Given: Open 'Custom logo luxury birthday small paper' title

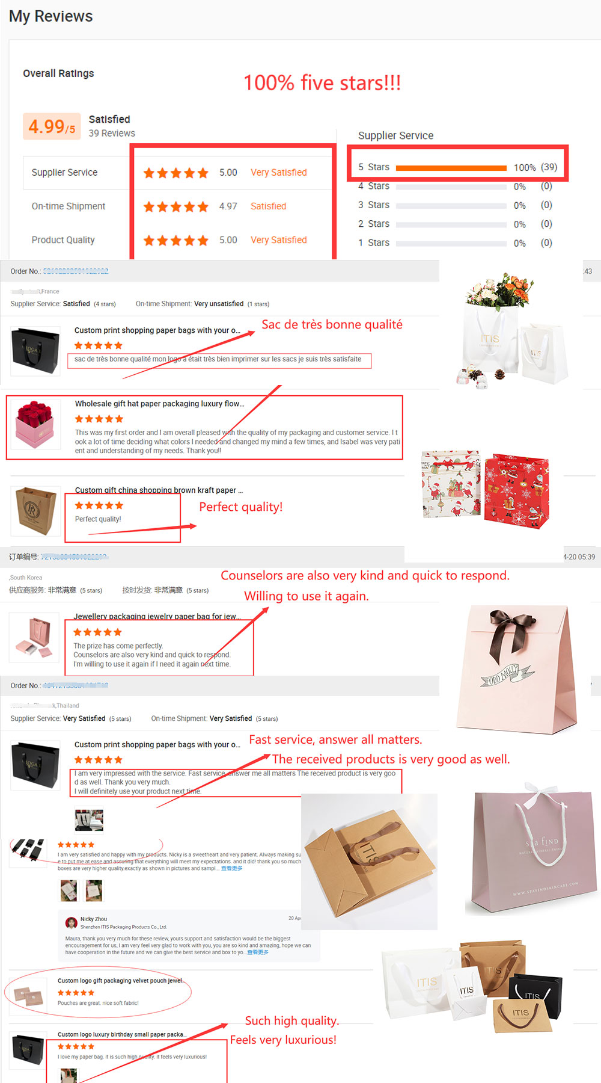Looking at the screenshot, I should tap(123, 1034).
